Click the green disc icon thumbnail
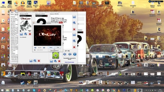The height and width of the screenshot is (92, 164). [x=56, y=55]
